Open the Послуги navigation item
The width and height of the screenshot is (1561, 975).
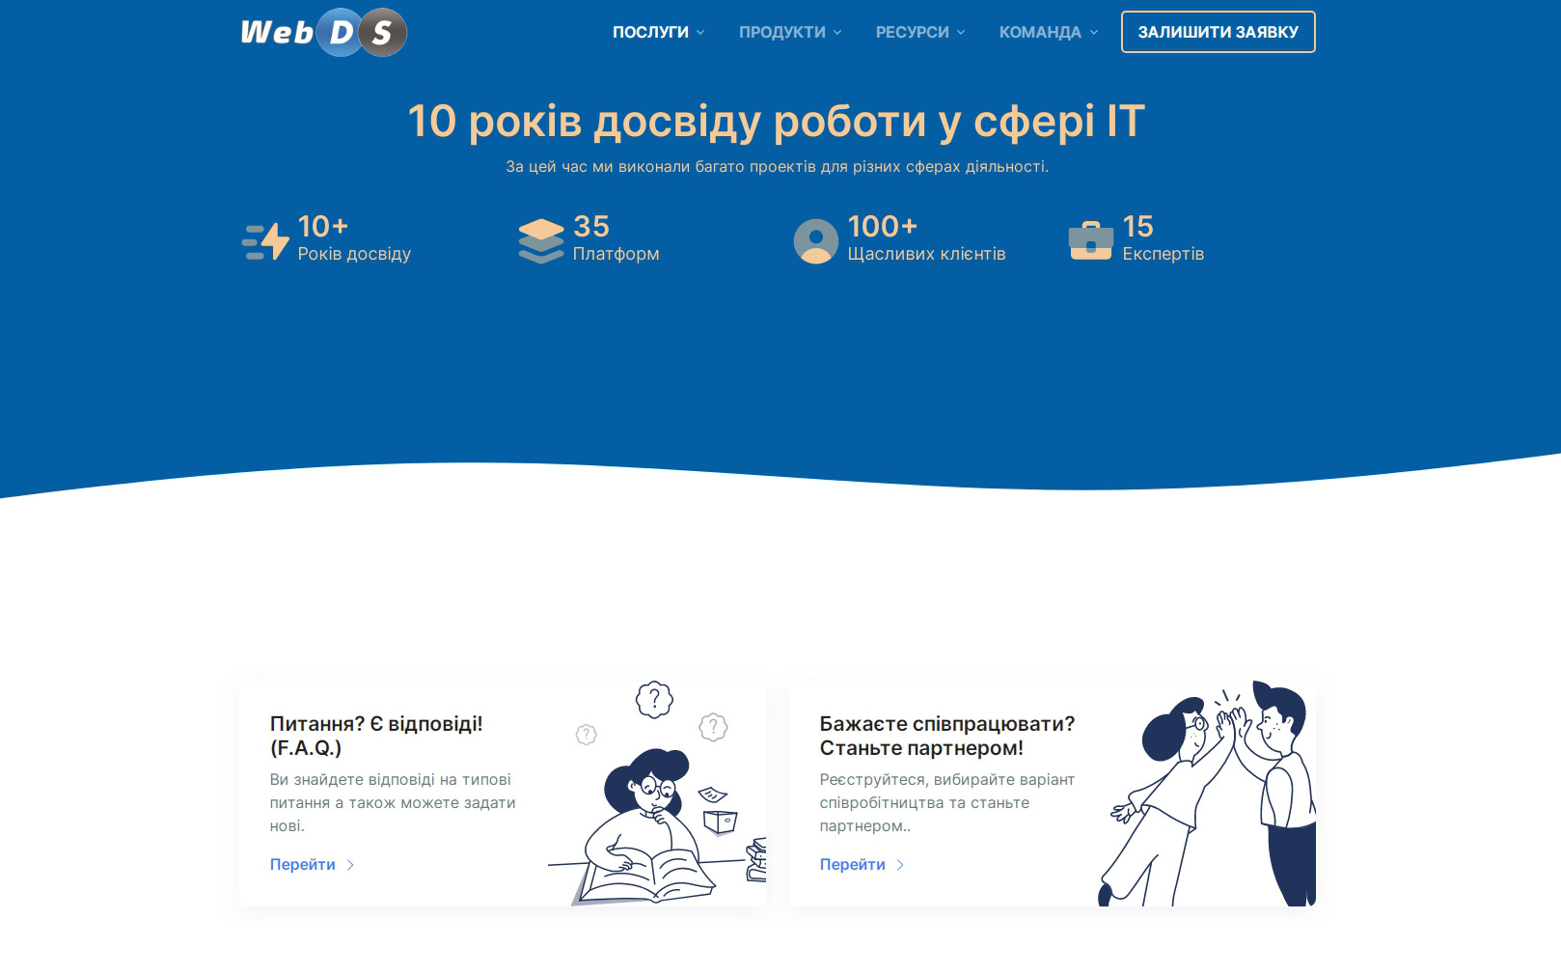650,32
